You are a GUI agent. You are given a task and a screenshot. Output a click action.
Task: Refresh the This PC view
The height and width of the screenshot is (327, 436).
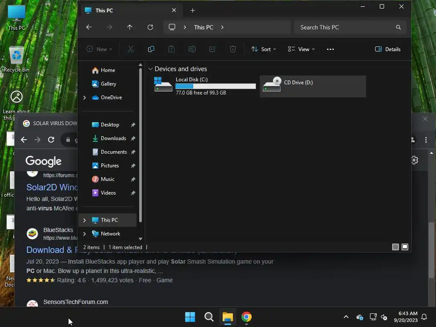[150, 27]
